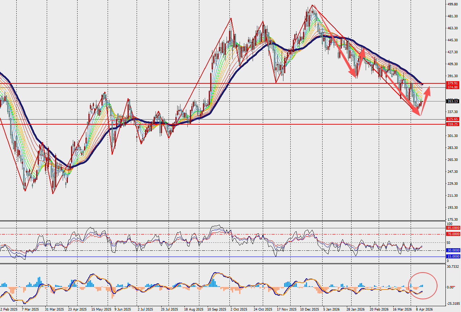Select the 30.0000 blue level label

coord(453,250)
